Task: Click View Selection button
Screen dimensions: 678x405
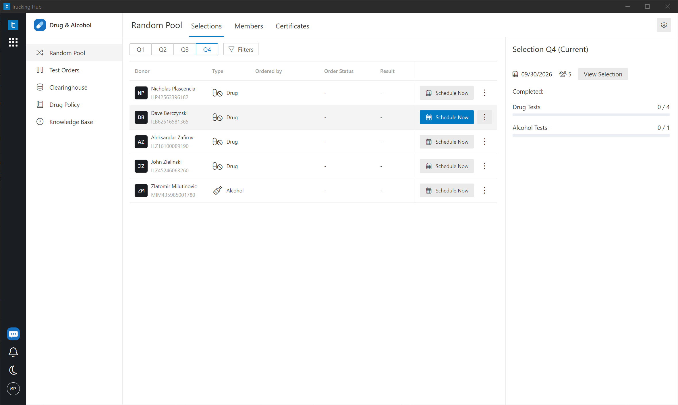Action: (x=603, y=74)
